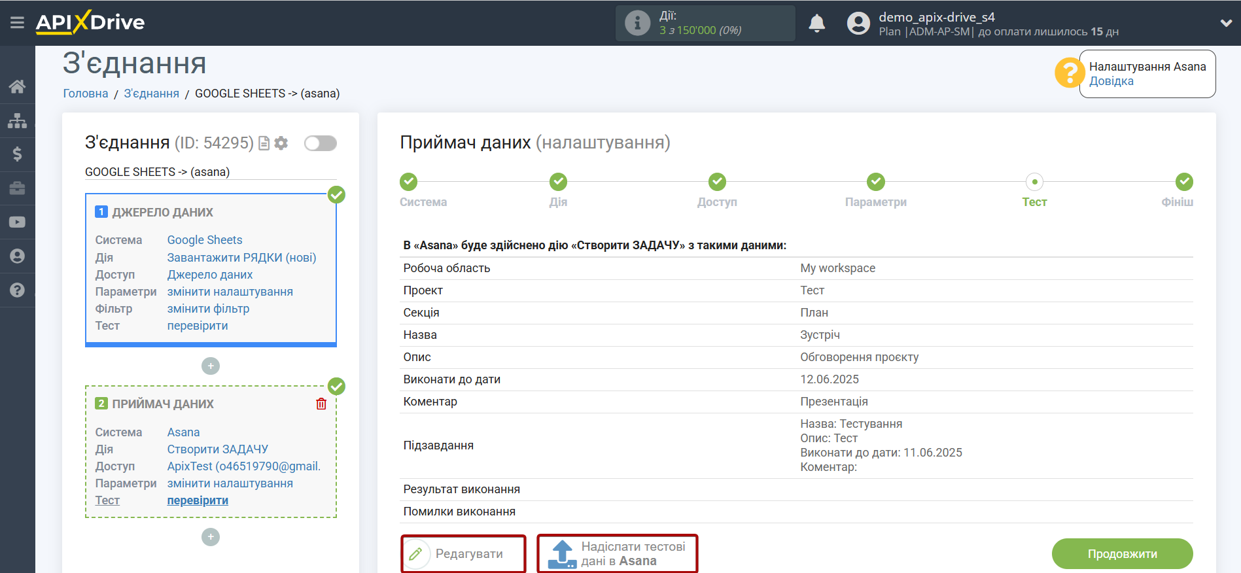Click the 12.06.2025 due date value
The height and width of the screenshot is (573, 1241).
tap(830, 379)
